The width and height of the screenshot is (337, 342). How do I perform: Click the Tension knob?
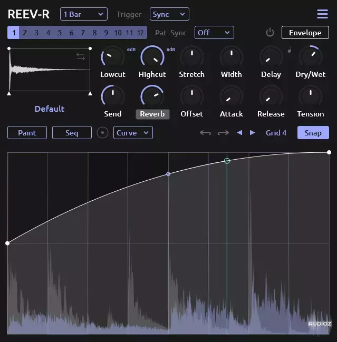[x=311, y=96]
